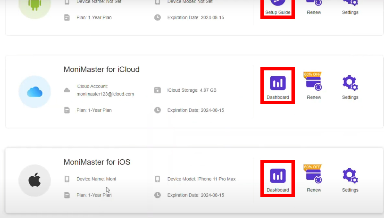
Task: Click the blue iCloud cloud logo
Action: 35,92
